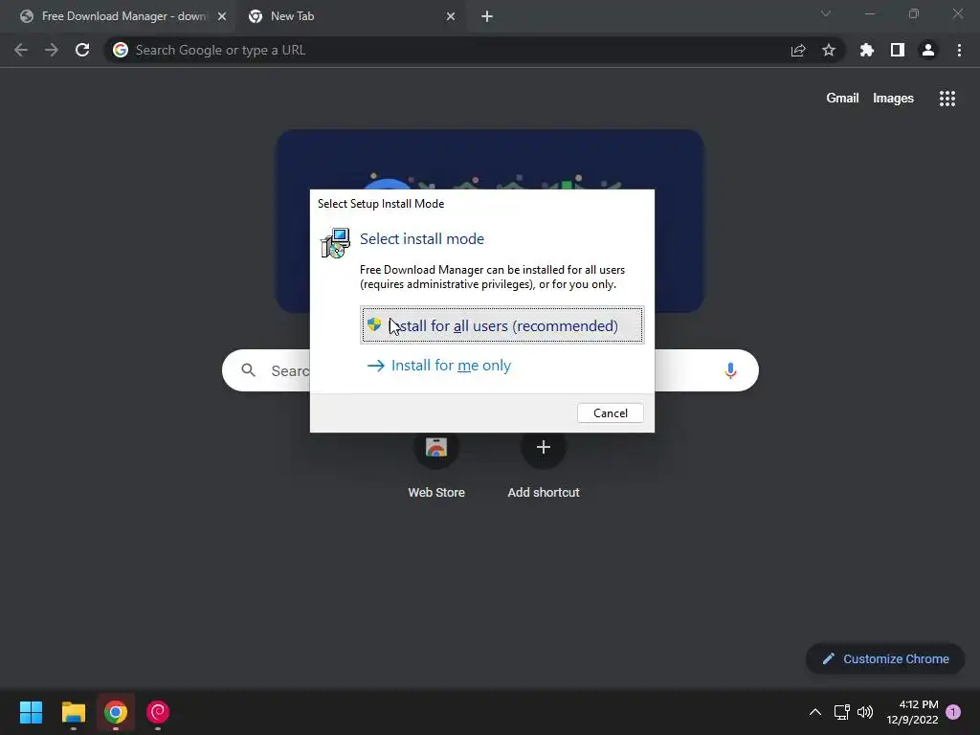Toggle the Chrome side panel
The width and height of the screenshot is (980, 735).
pos(898,50)
